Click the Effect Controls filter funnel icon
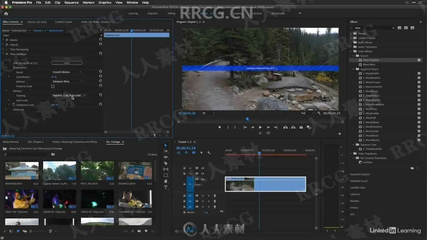The height and width of the screenshot is (240, 427). 154,135
